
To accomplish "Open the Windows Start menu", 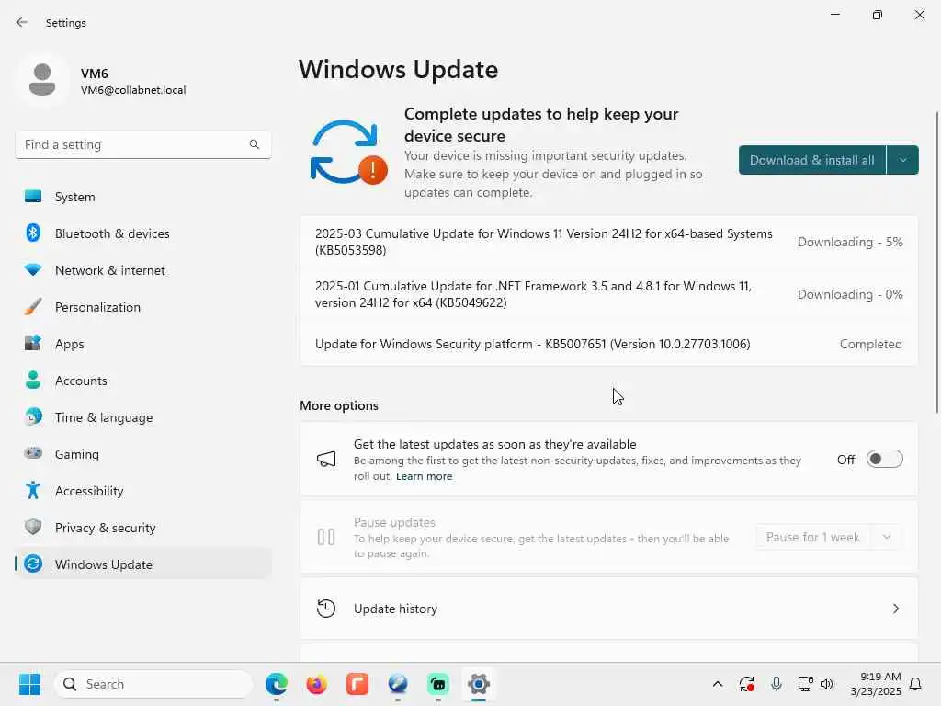I will click(x=29, y=684).
